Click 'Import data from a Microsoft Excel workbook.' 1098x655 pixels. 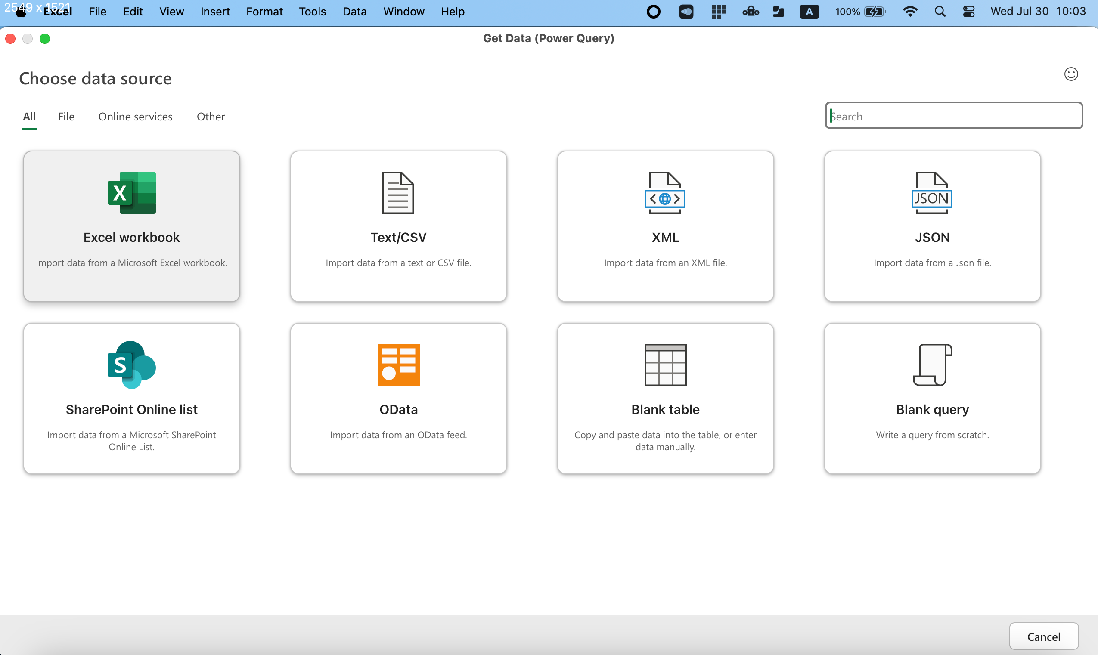coord(132,263)
